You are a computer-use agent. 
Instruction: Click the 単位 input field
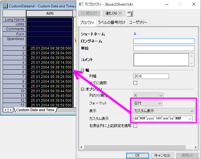164,48
